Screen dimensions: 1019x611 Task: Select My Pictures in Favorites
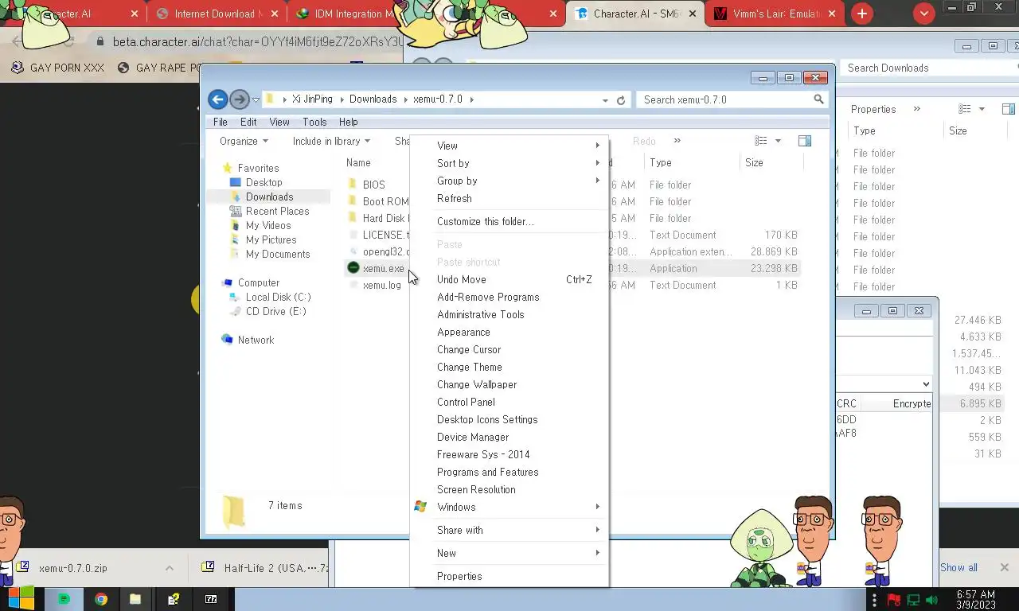point(271,239)
